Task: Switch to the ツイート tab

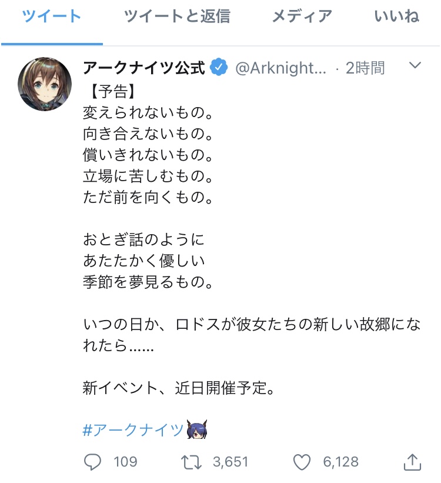Action: 52,17
